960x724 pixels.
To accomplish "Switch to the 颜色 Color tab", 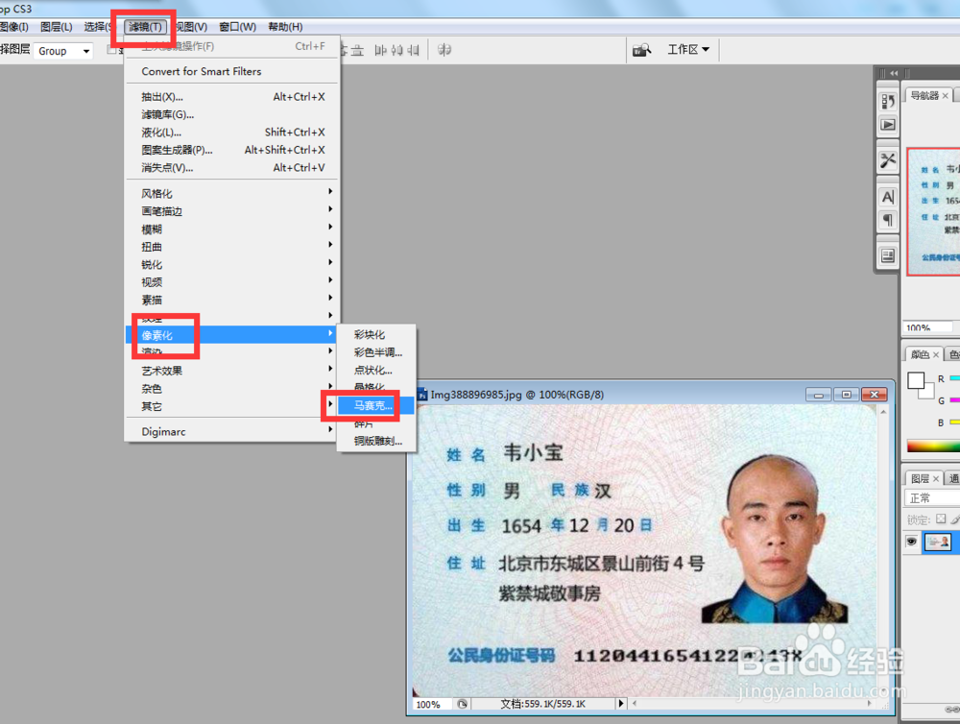I will tap(919, 354).
